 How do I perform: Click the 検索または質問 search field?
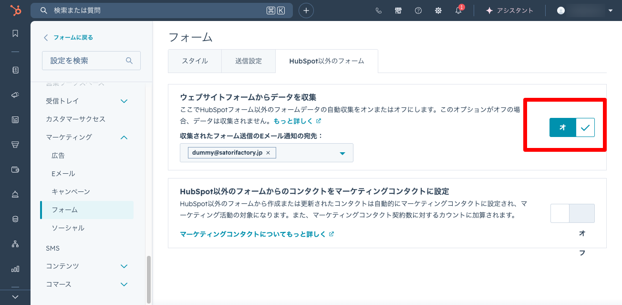[x=162, y=11]
